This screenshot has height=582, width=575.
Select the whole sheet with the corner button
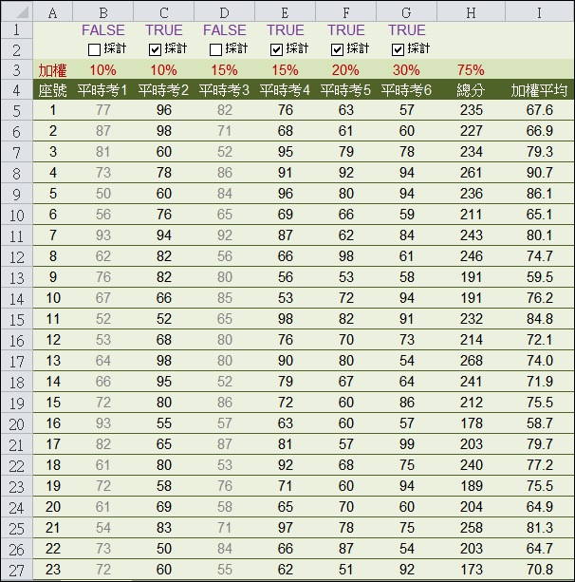coord(17,11)
